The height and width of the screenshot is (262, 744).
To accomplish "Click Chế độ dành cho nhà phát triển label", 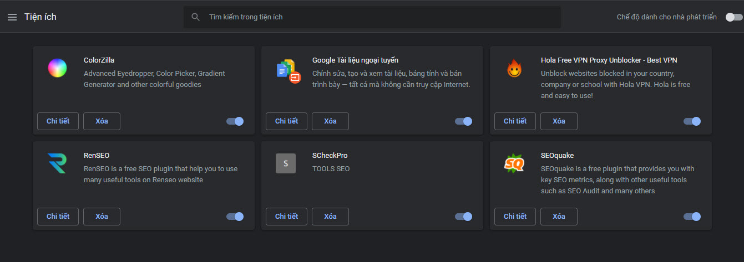I will click(x=667, y=17).
